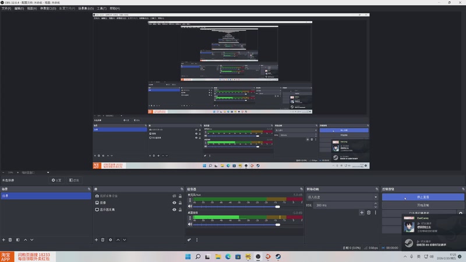The width and height of the screenshot is (466, 262).
Task: Mute the 桌面音频 speaker icon
Action: 190,224
